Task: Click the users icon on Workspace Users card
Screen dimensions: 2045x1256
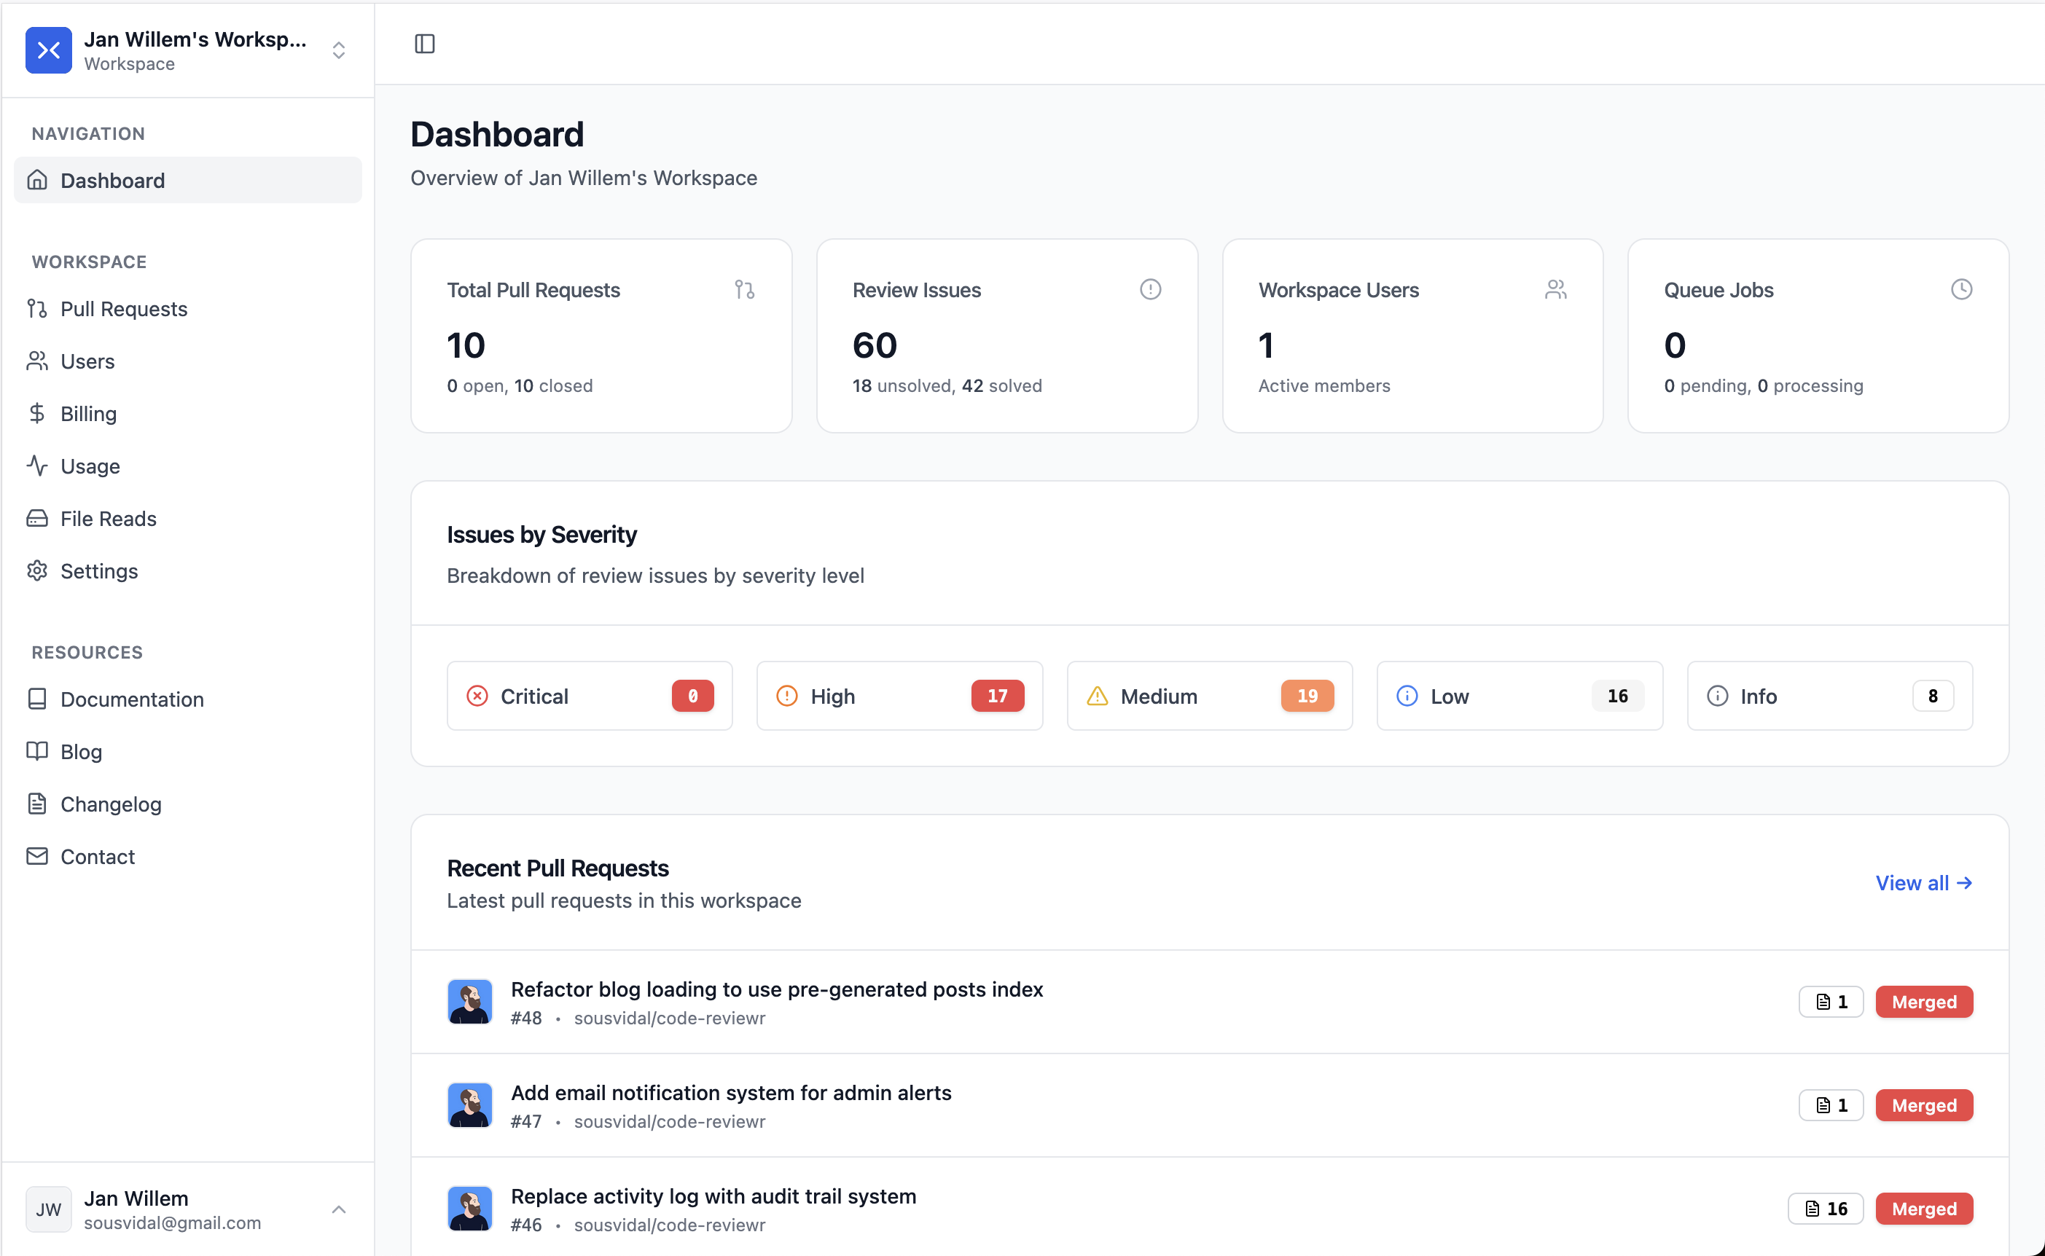Action: pos(1557,289)
